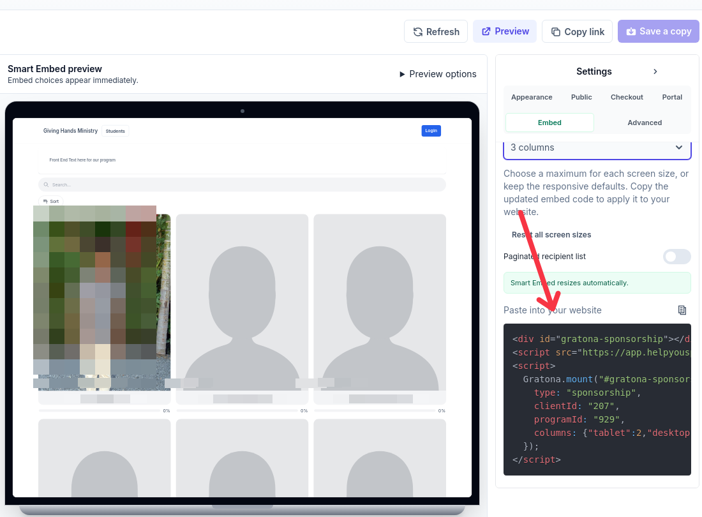
Task: Click the copy icon in Copy link
Action: [556, 32]
